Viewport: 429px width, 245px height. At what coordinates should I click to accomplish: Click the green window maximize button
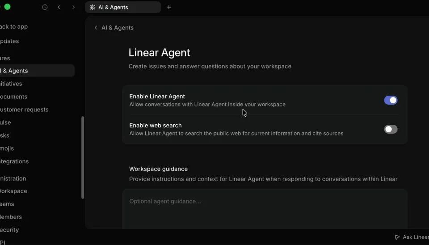[8, 7]
